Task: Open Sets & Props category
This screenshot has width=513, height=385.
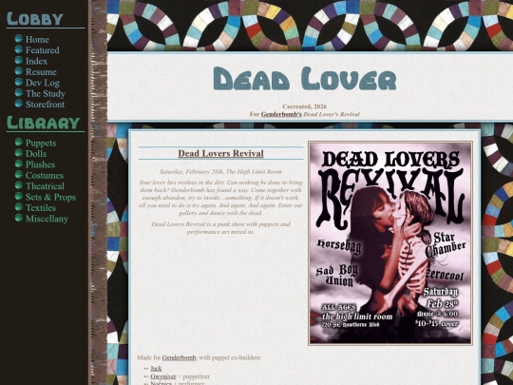Action: click(50, 197)
